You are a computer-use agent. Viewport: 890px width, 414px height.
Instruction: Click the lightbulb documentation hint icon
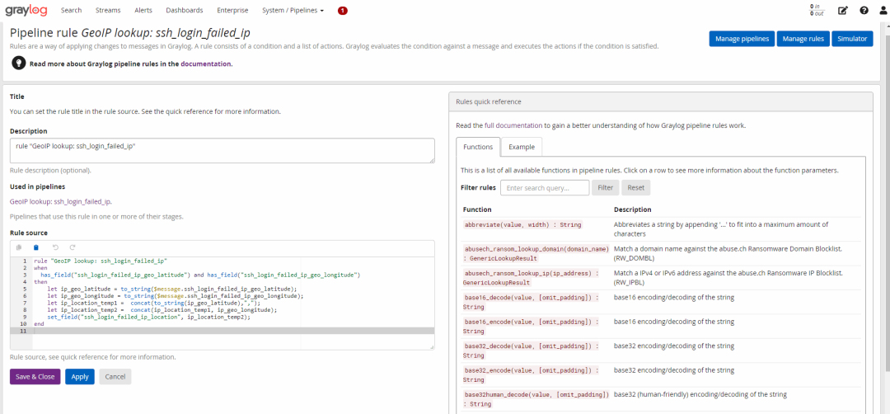click(x=18, y=63)
